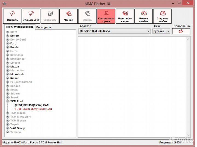Viewport: 197px width, 147px height.
Task: Click Чтение ошибок read errors icon
Action: coord(144,16)
